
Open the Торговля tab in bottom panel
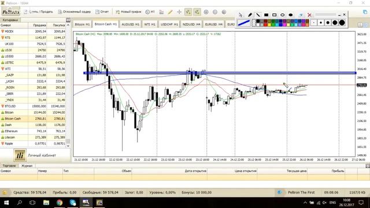tap(9, 166)
